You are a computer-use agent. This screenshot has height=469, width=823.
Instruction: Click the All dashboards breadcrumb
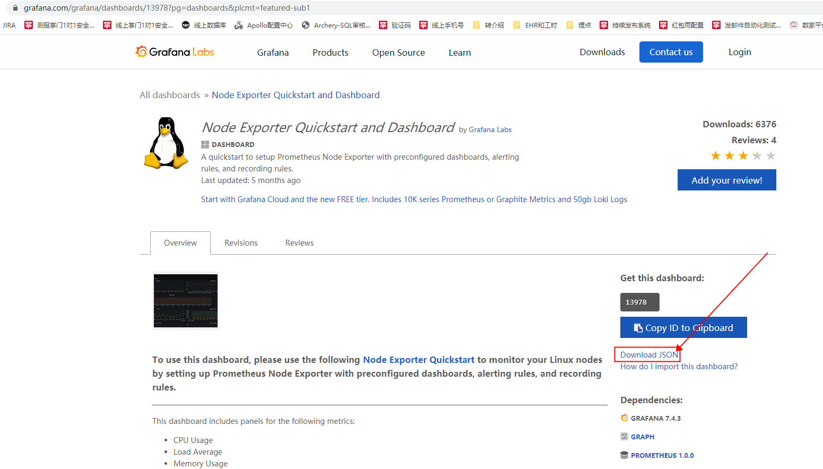(x=170, y=95)
